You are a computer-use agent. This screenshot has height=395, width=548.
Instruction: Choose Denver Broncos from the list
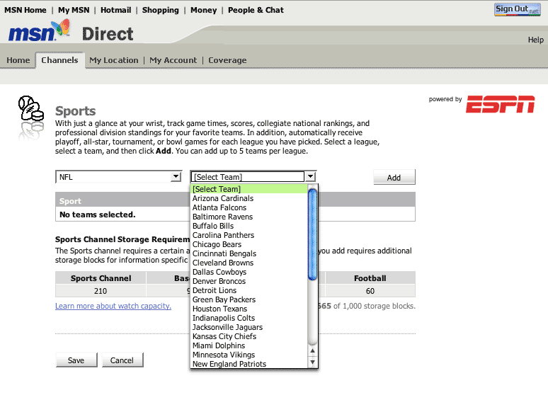pyautogui.click(x=249, y=281)
